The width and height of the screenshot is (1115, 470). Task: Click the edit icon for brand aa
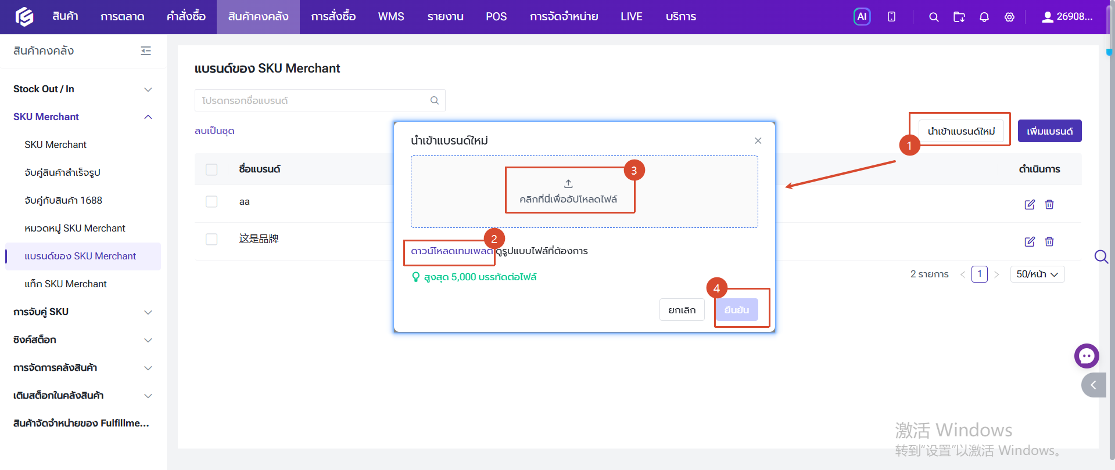coord(1030,204)
